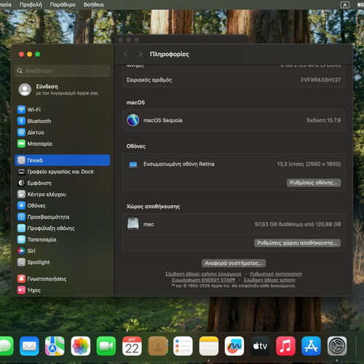
Task: Open Συμμόρφωση ENERGY STAR link
Action: click(203, 280)
